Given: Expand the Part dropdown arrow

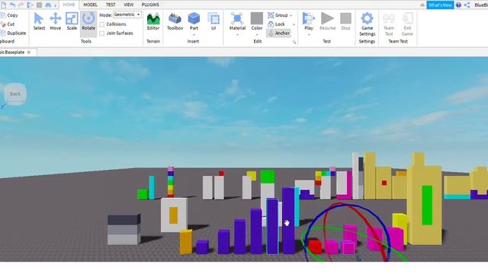Looking at the screenshot, I should pyautogui.click(x=194, y=34).
